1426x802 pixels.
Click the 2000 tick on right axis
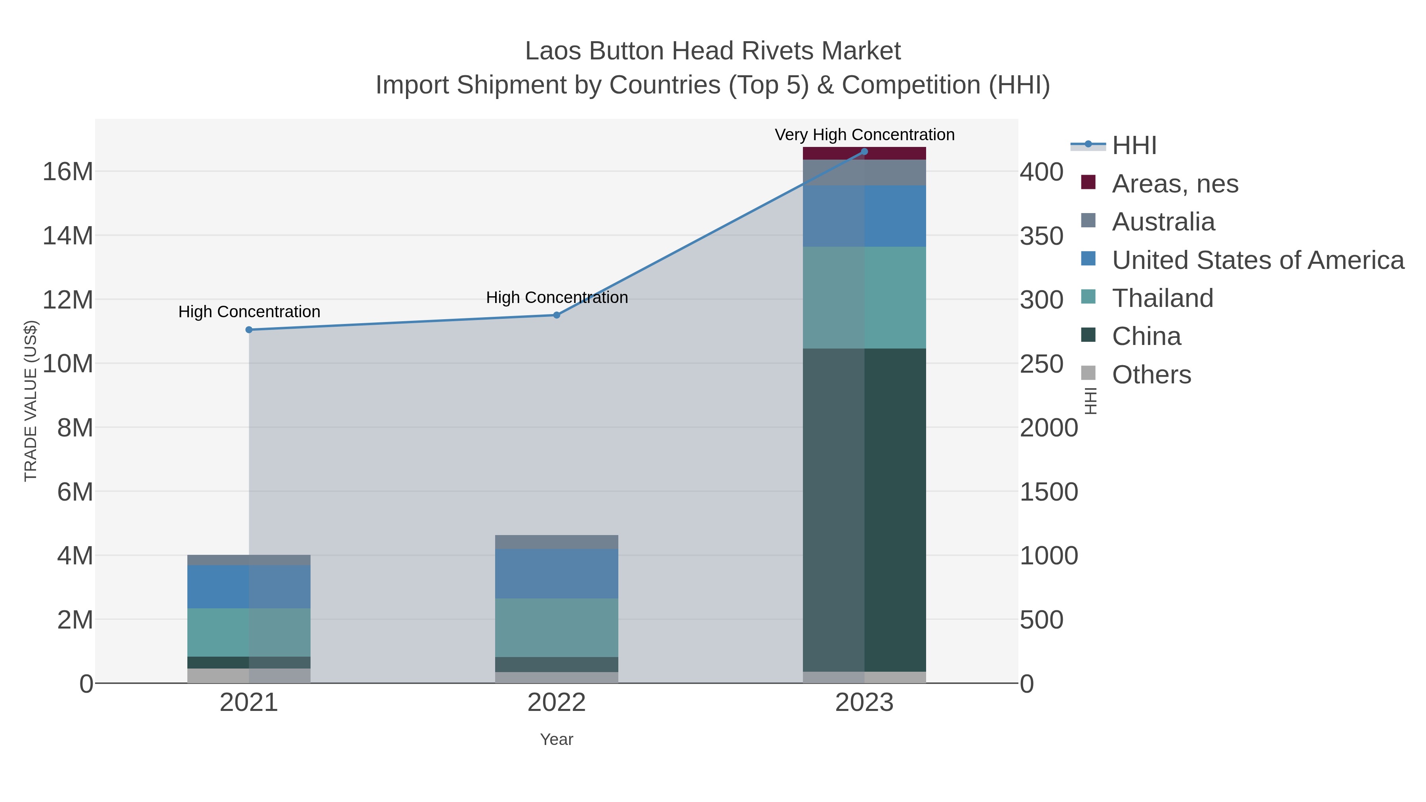point(1050,428)
